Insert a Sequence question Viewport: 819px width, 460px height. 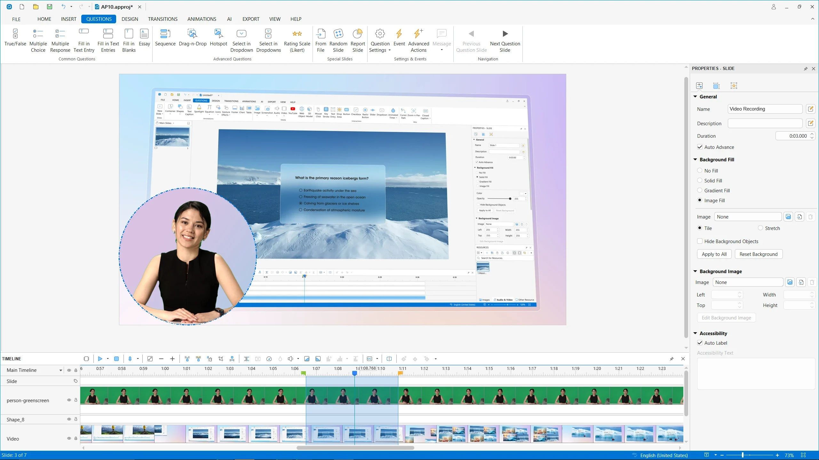165,38
